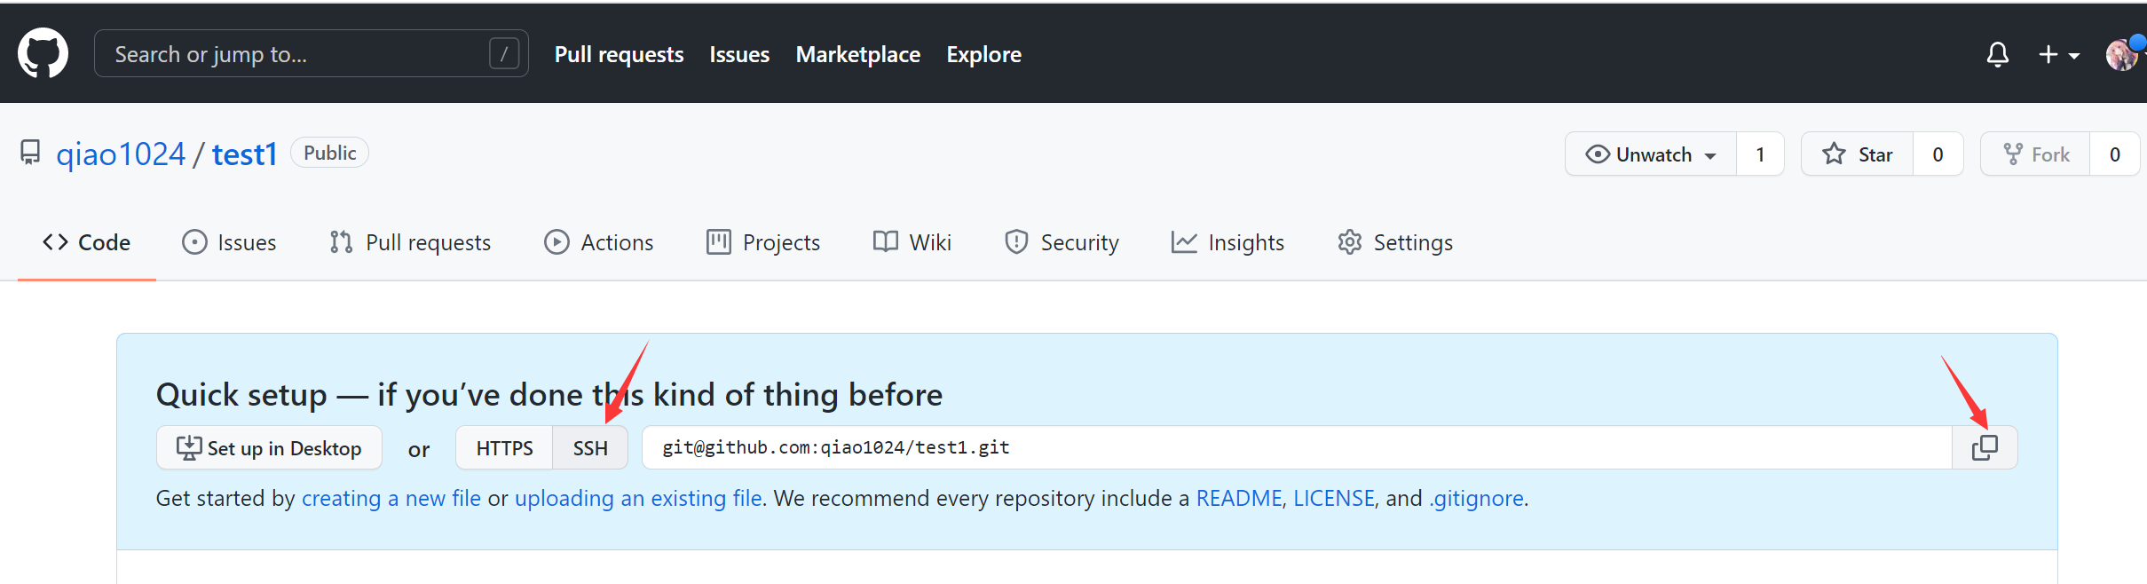Select the HTTPS clone option

(x=504, y=447)
